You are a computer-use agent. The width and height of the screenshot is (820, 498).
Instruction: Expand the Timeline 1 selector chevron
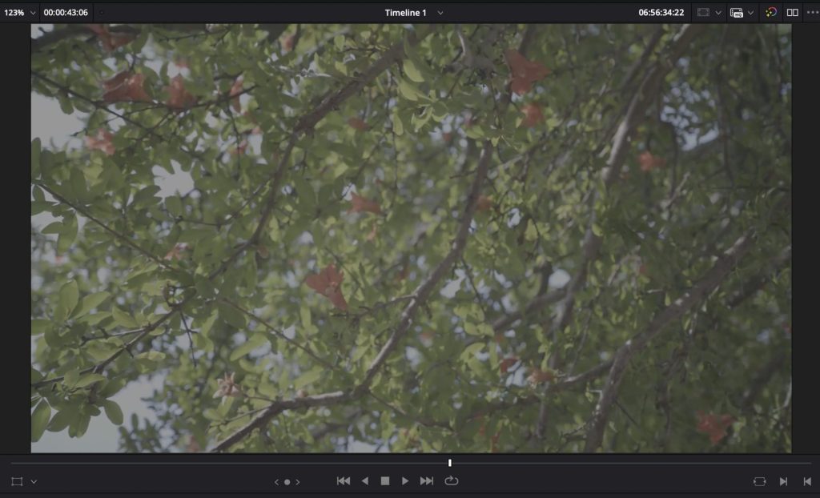(x=440, y=13)
